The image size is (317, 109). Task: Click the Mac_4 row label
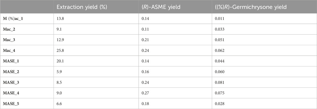(9, 50)
